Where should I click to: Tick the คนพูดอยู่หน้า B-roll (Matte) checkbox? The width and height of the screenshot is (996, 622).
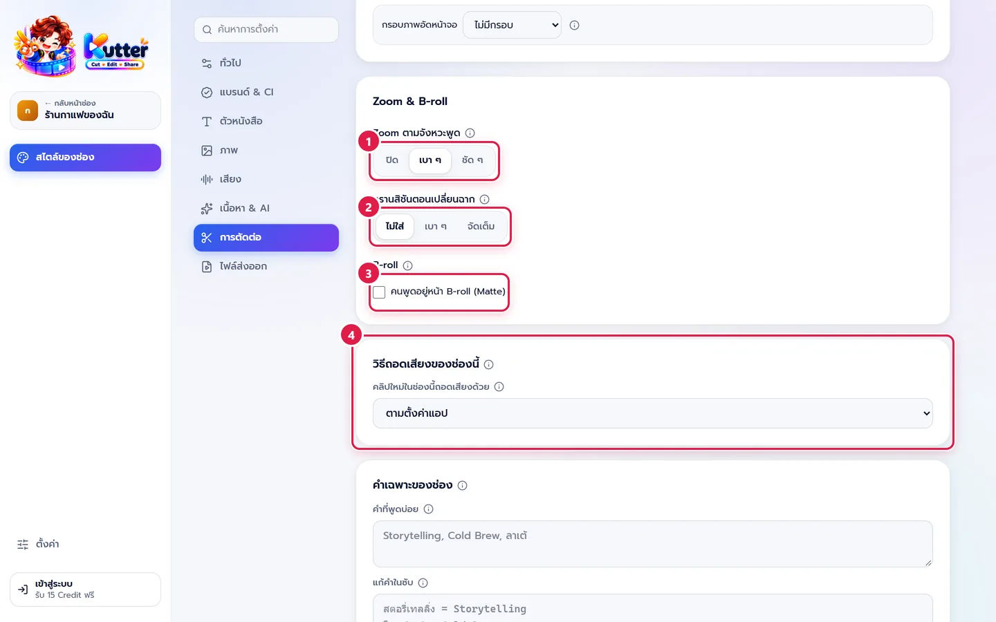pos(379,292)
